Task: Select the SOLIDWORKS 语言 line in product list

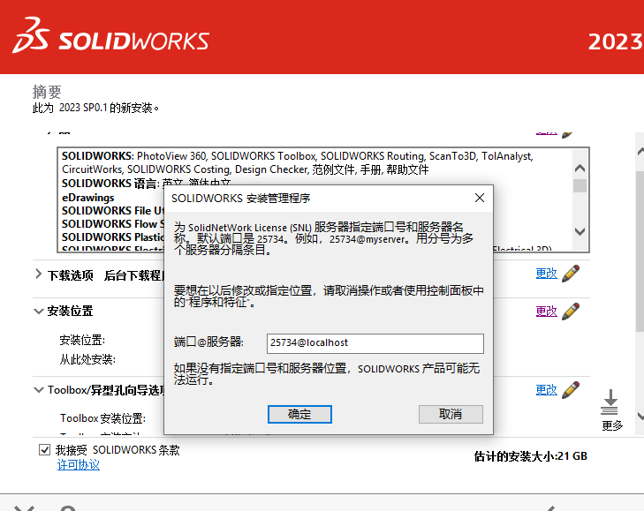Action: coord(147,183)
